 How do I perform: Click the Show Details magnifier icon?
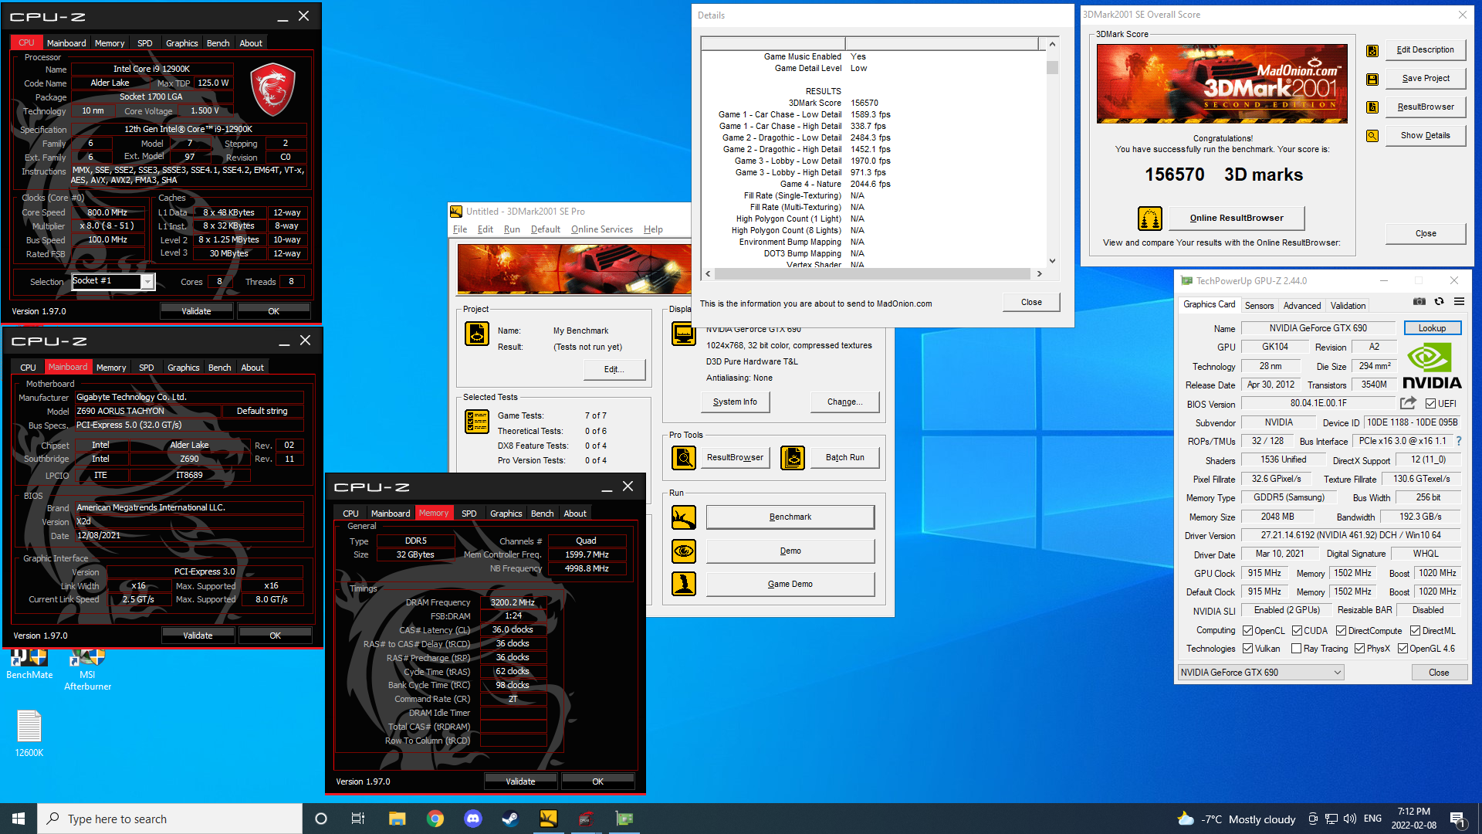coord(1372,136)
